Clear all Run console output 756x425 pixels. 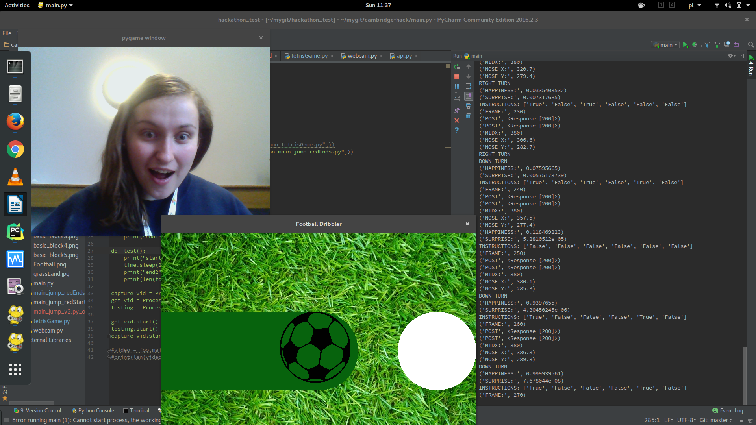(x=469, y=116)
